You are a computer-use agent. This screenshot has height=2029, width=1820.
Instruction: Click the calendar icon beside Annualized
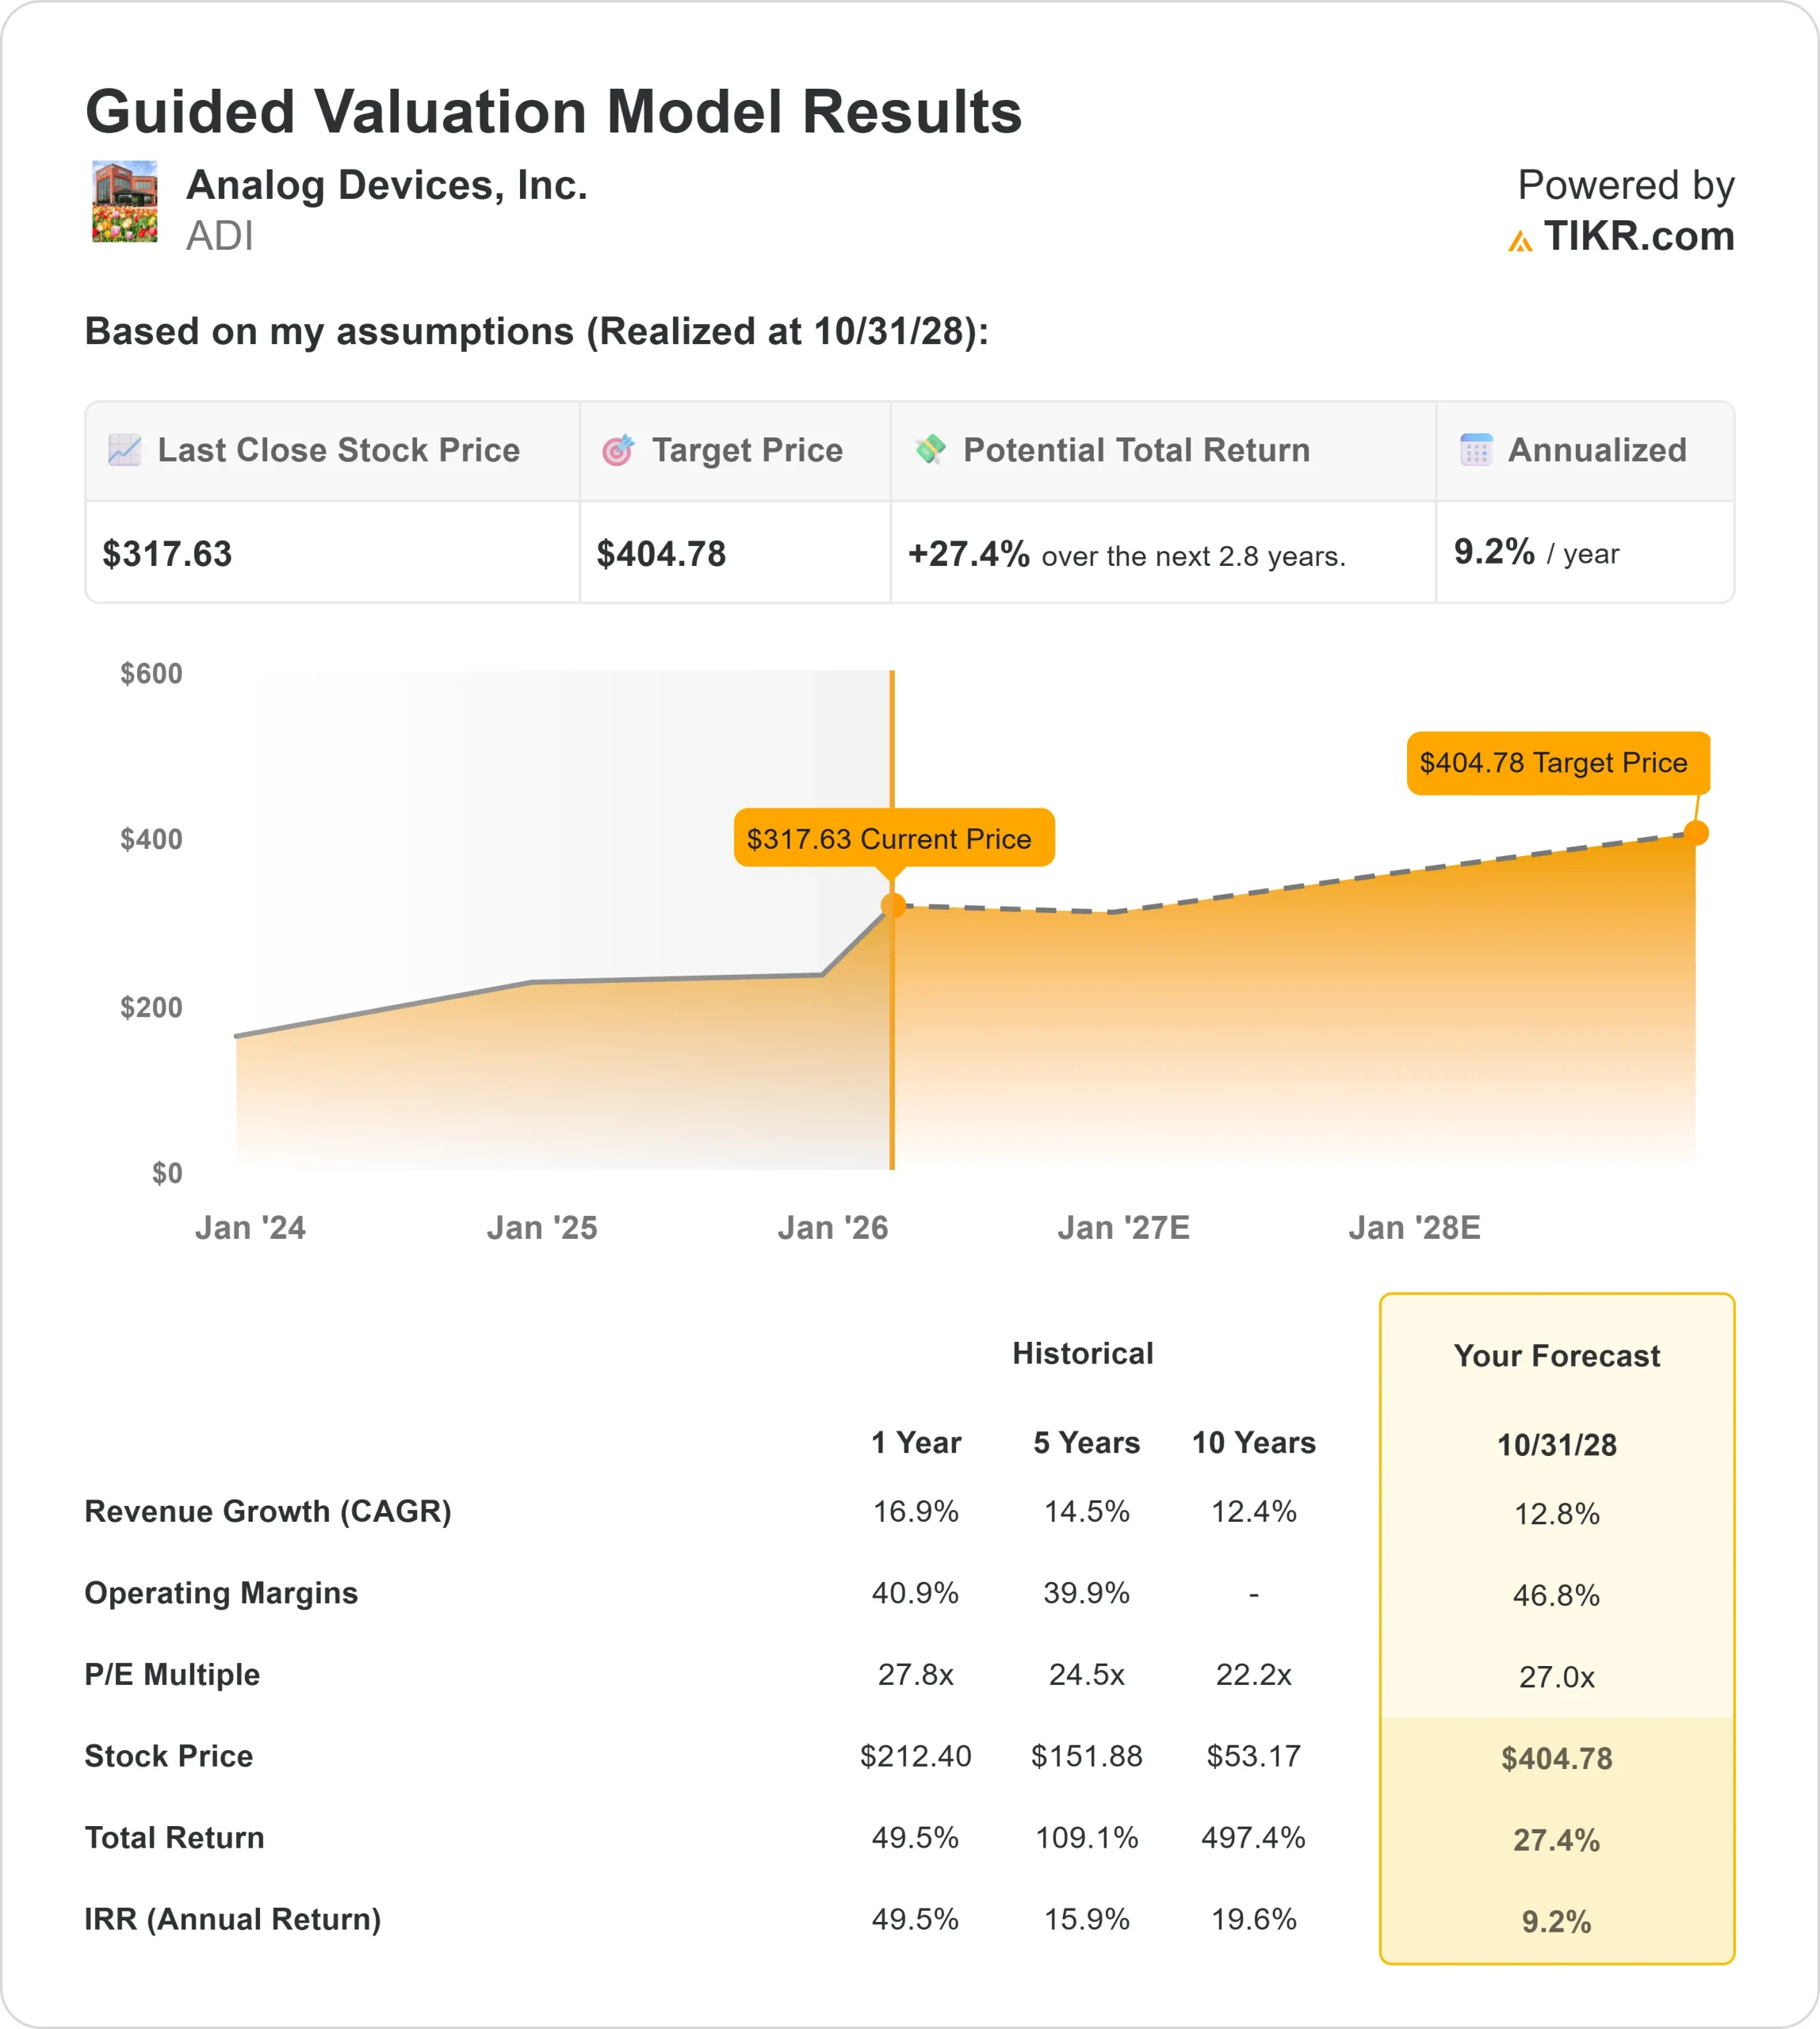(1476, 450)
